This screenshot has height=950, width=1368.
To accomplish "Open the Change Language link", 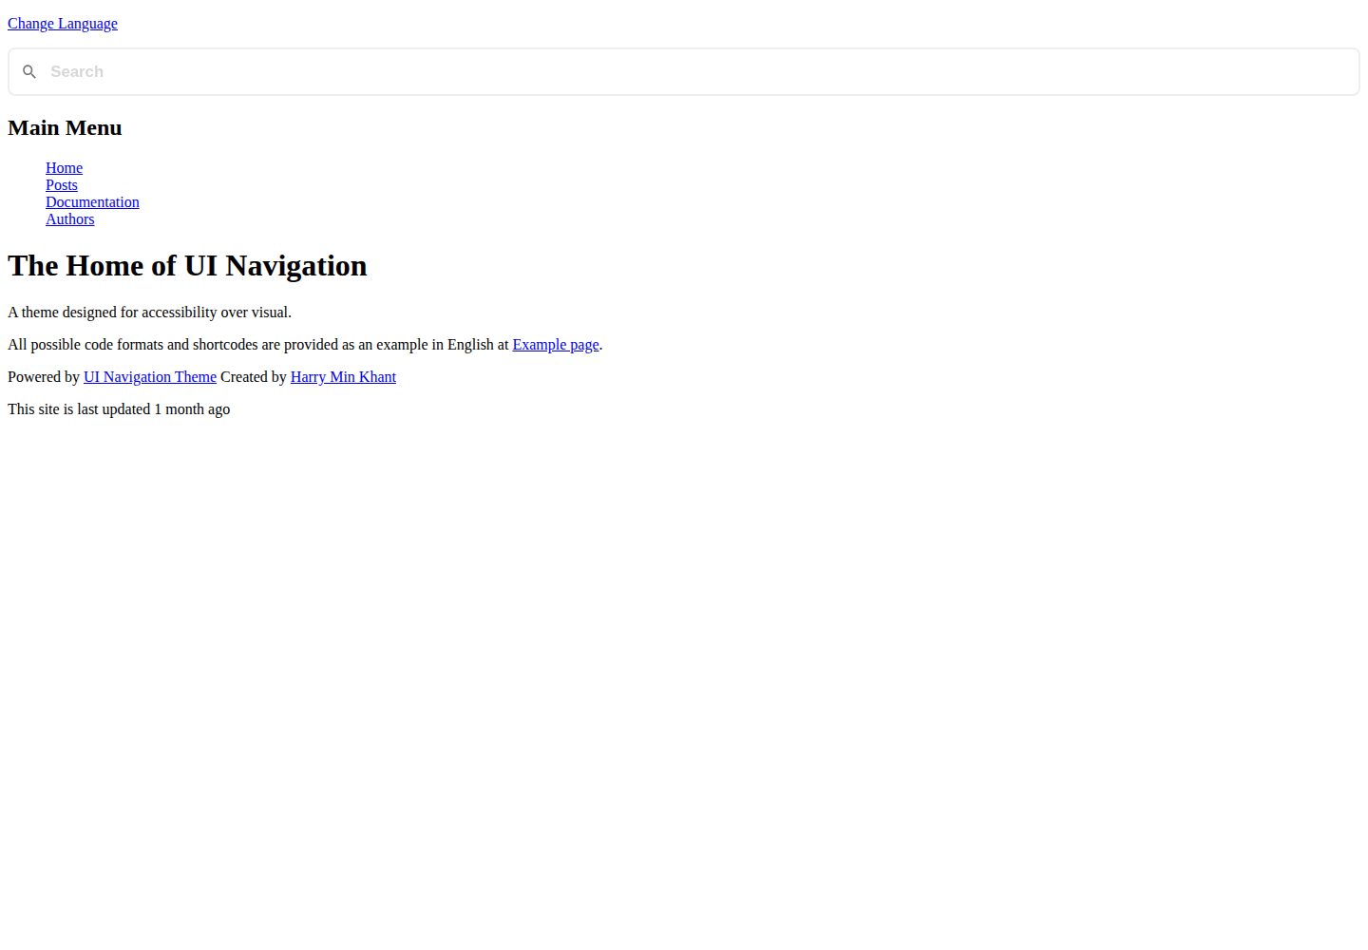I will pyautogui.click(x=63, y=24).
